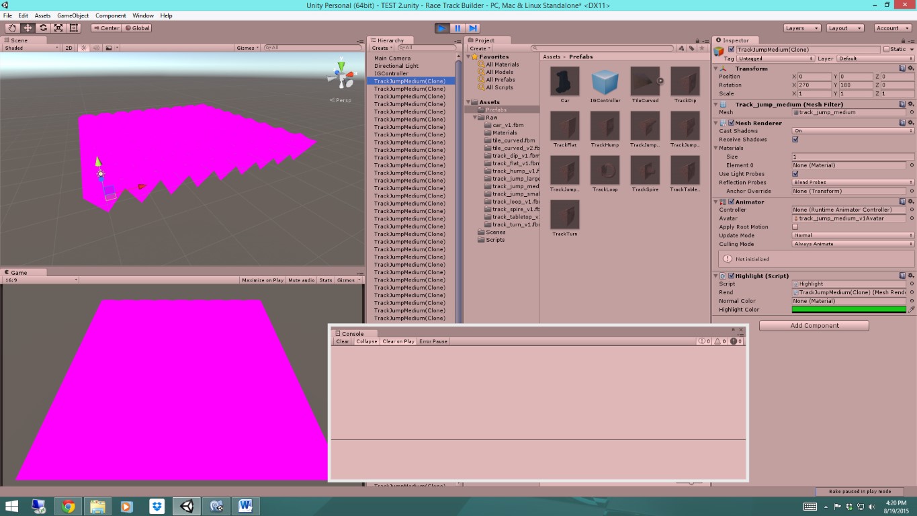Toggle the GameObject active checkbox
The image size is (917, 516).
731,50
